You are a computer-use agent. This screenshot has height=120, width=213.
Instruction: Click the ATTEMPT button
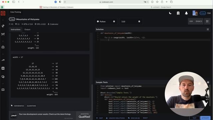(205, 118)
